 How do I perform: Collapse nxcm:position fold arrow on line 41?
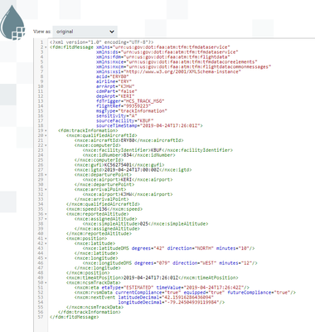(x=46, y=238)
